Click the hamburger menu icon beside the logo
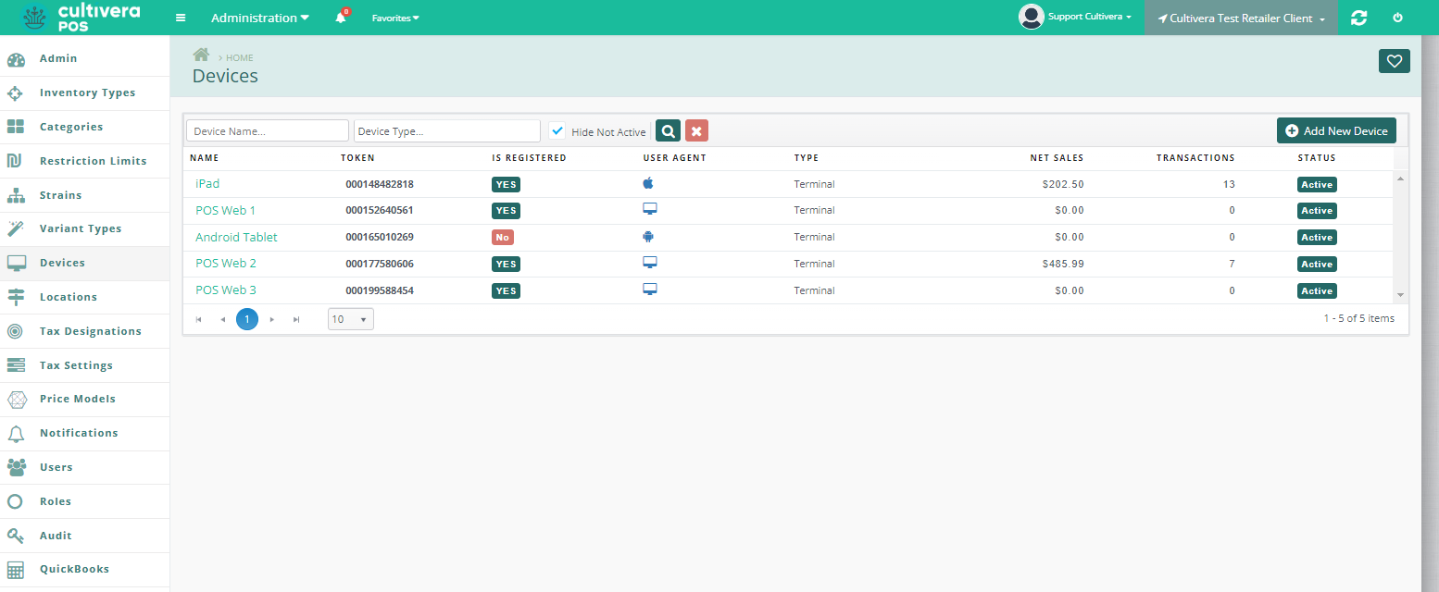1439x592 pixels. 180,17
